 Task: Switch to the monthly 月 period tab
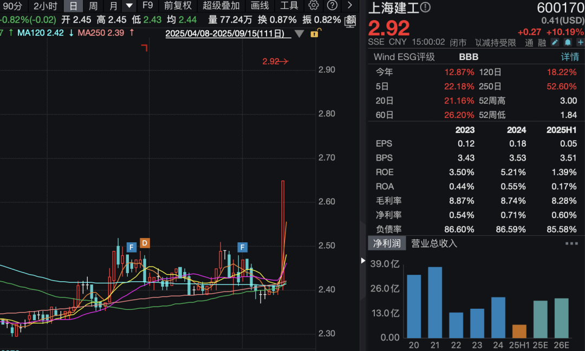[x=113, y=6]
